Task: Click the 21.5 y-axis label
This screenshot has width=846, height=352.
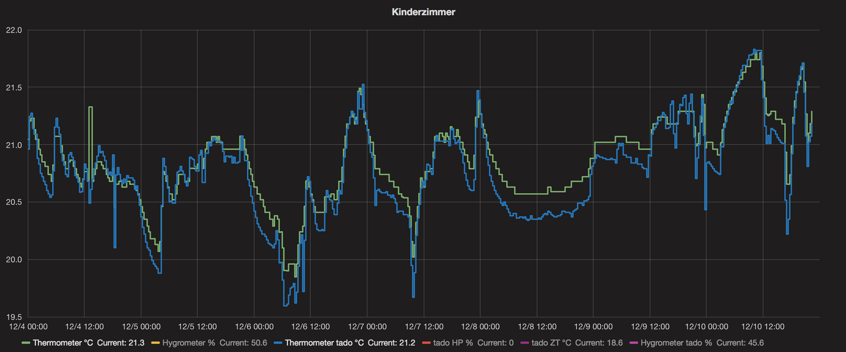Action: [x=14, y=88]
